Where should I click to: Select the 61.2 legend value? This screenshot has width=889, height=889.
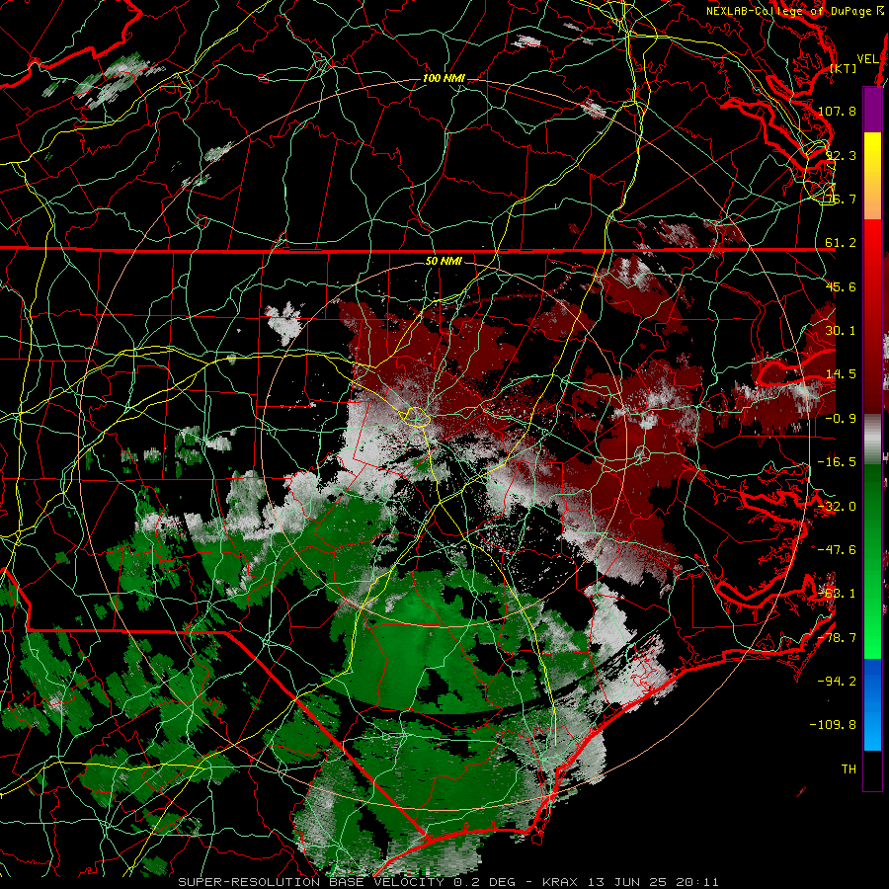point(841,243)
